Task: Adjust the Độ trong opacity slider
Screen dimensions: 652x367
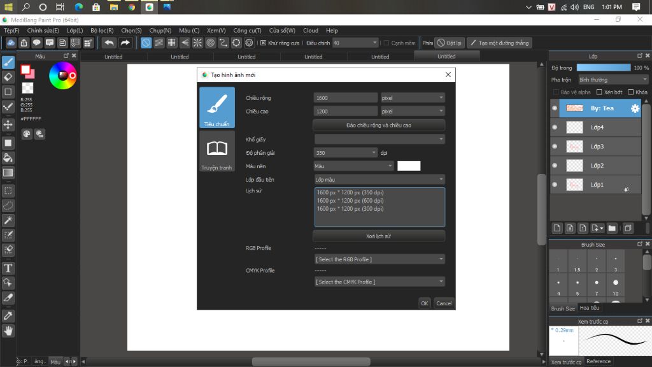Action: point(604,68)
